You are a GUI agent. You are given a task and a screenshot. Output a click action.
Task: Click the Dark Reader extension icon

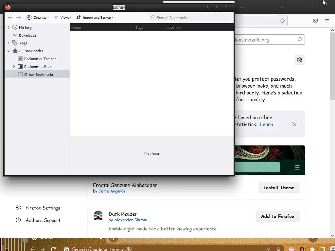coord(98,216)
